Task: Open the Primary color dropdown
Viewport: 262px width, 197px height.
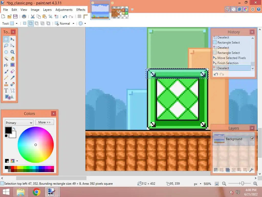Action: point(19,123)
